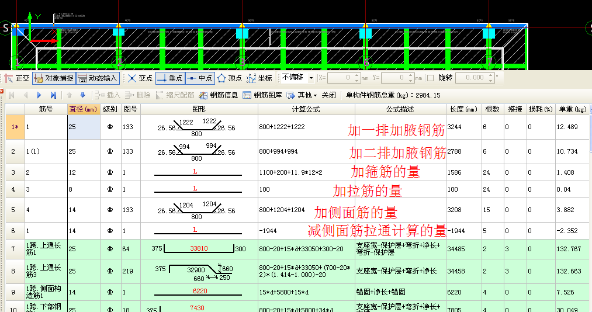Click axis grid number 3 in drawing
592x312 pixels.
click(242, 63)
